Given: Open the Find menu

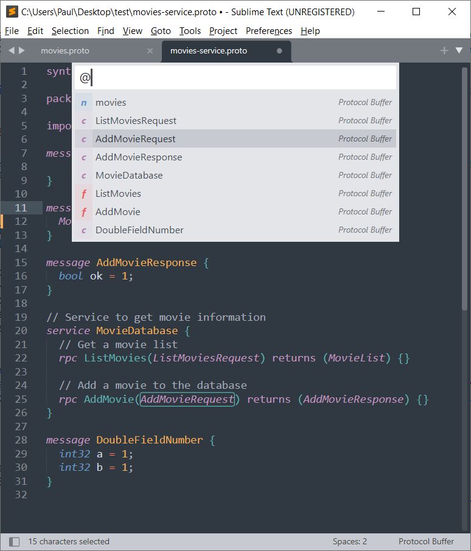Looking at the screenshot, I should tap(106, 31).
